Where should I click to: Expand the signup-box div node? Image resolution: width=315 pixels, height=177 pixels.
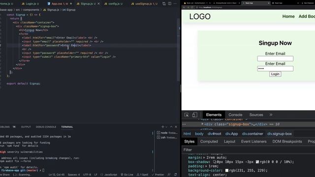202,124
